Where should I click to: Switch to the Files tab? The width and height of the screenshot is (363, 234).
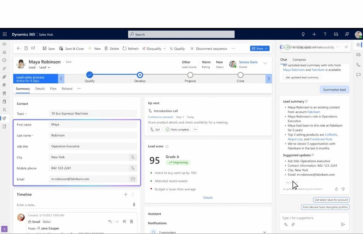pos(53,89)
